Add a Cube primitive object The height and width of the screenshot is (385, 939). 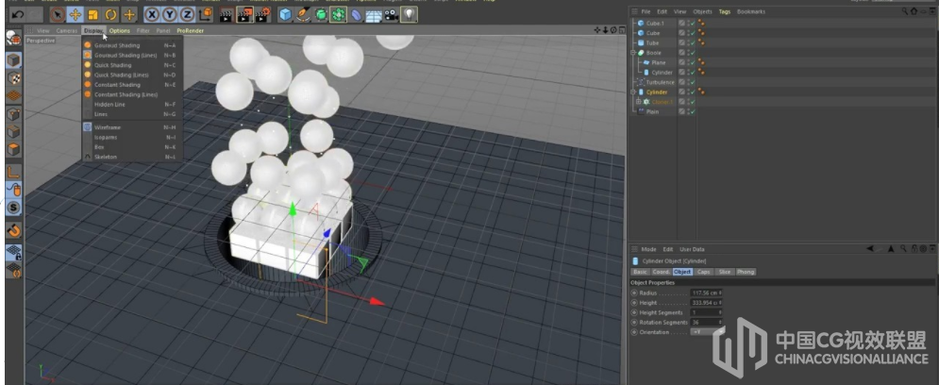(286, 14)
